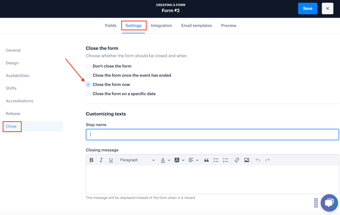
Task: Switch to the Settings tab
Action: pyautogui.click(x=133, y=26)
